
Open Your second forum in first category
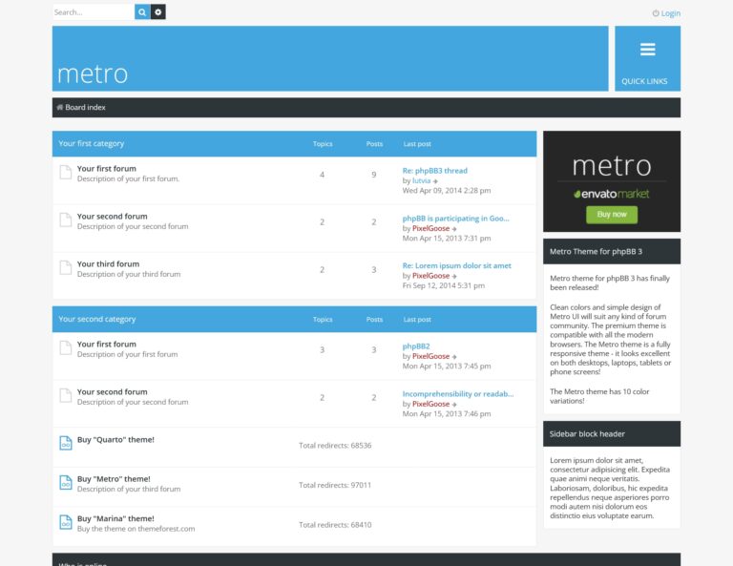click(x=113, y=217)
